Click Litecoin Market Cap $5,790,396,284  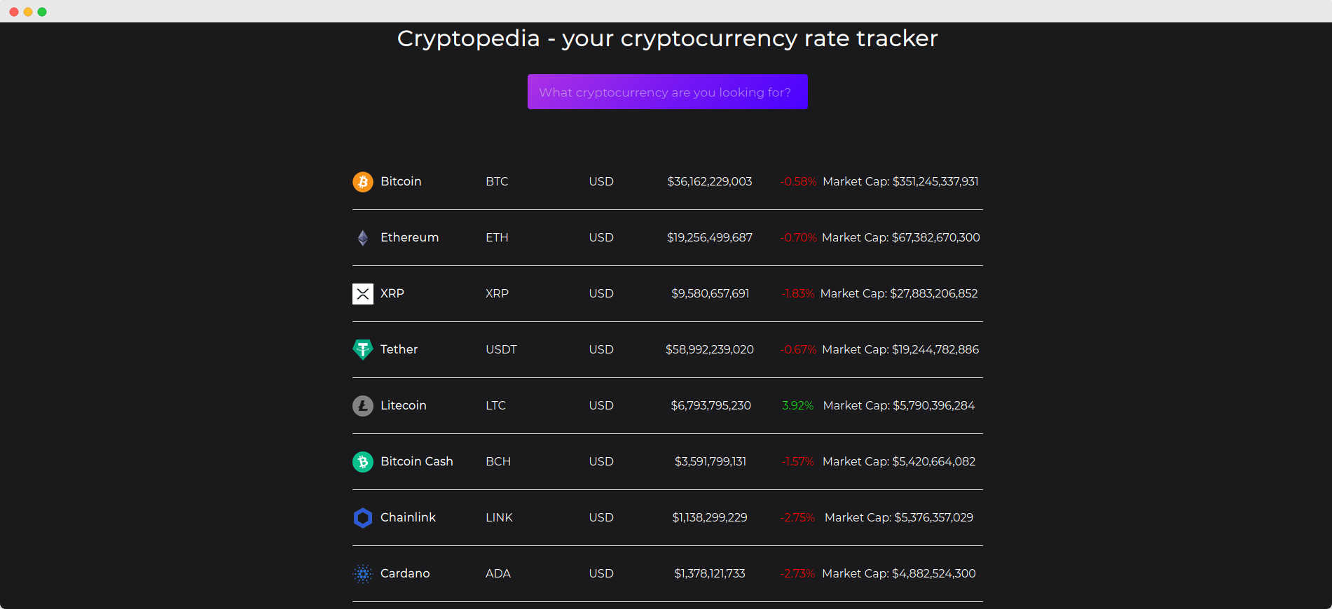coord(899,405)
